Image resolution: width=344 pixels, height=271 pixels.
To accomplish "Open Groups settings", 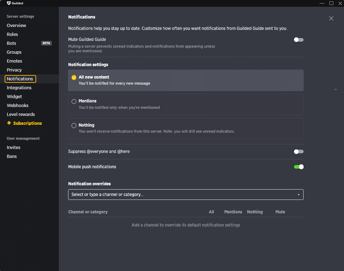I will pyautogui.click(x=14, y=52).
